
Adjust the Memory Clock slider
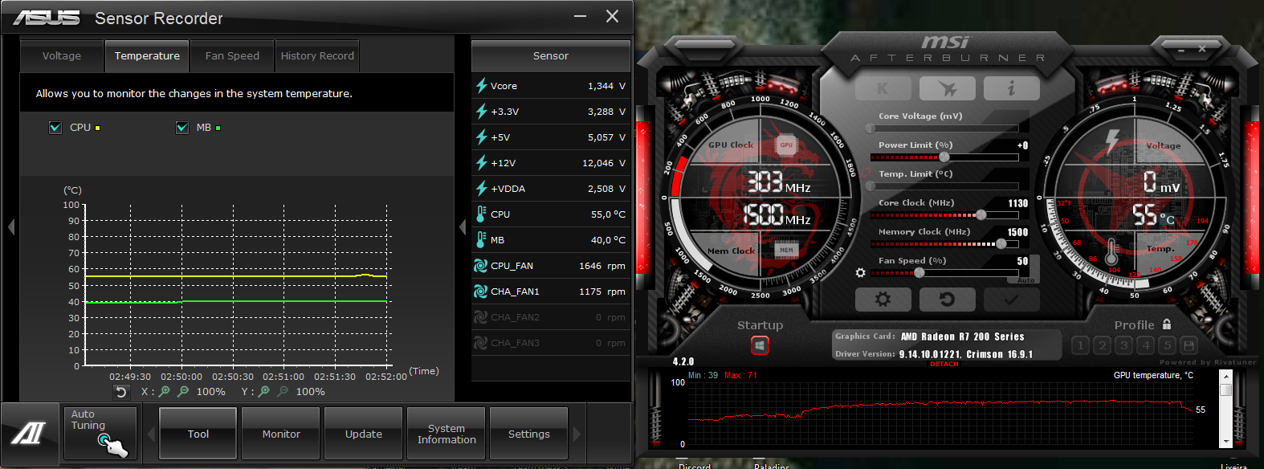click(x=944, y=244)
